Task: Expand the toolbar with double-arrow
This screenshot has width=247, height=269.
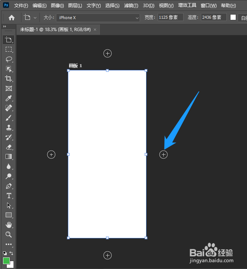Action: click(5, 27)
